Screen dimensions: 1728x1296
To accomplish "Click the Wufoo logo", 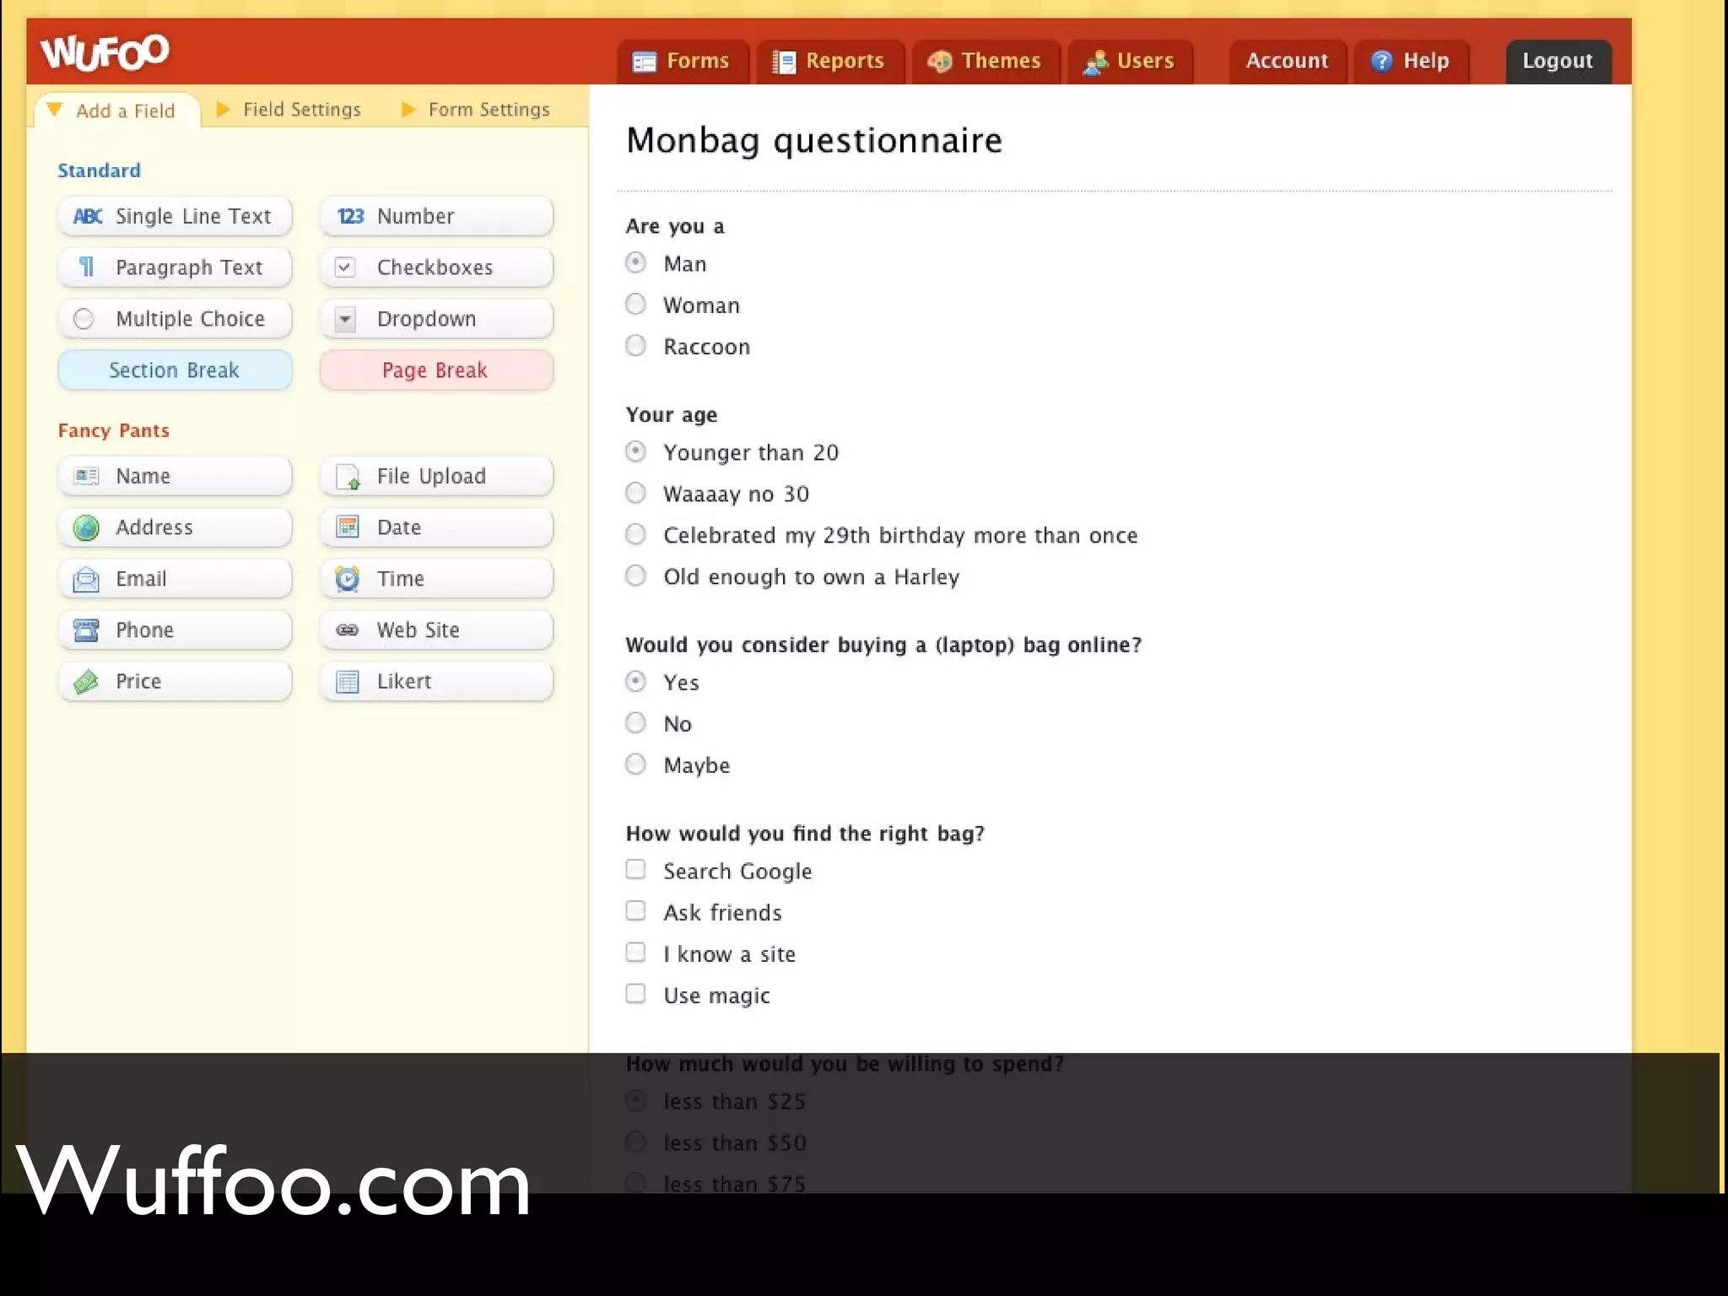I will tap(105, 51).
